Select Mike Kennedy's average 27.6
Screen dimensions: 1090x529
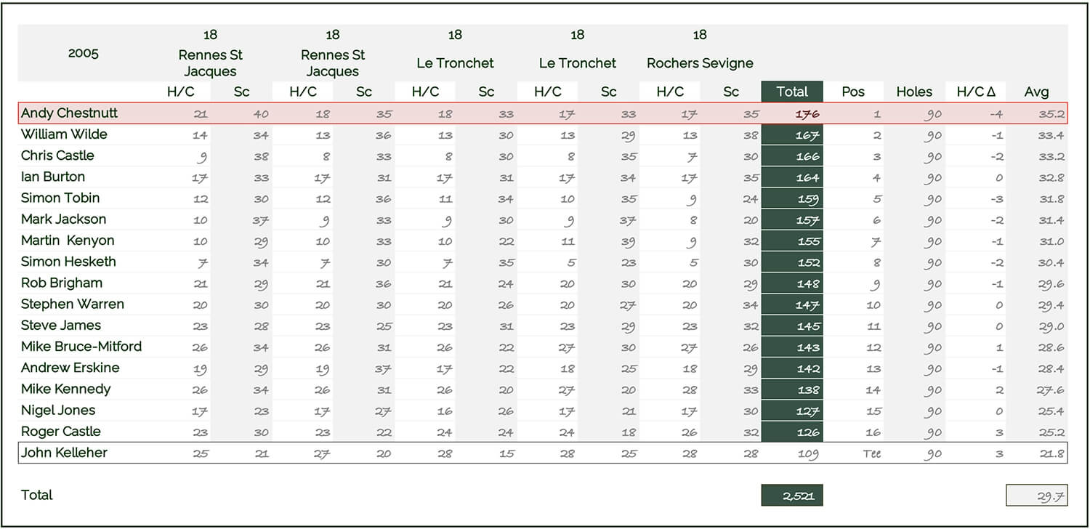point(1051,389)
